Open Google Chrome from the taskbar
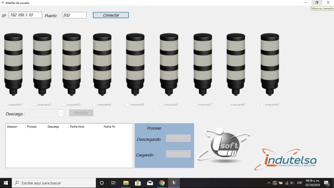 coord(162,183)
